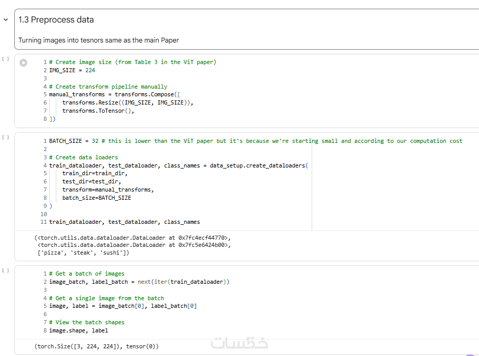The image size is (479, 356).
Task: Click the batch_size=BATCH_SIZE argument line
Action: click(96, 198)
